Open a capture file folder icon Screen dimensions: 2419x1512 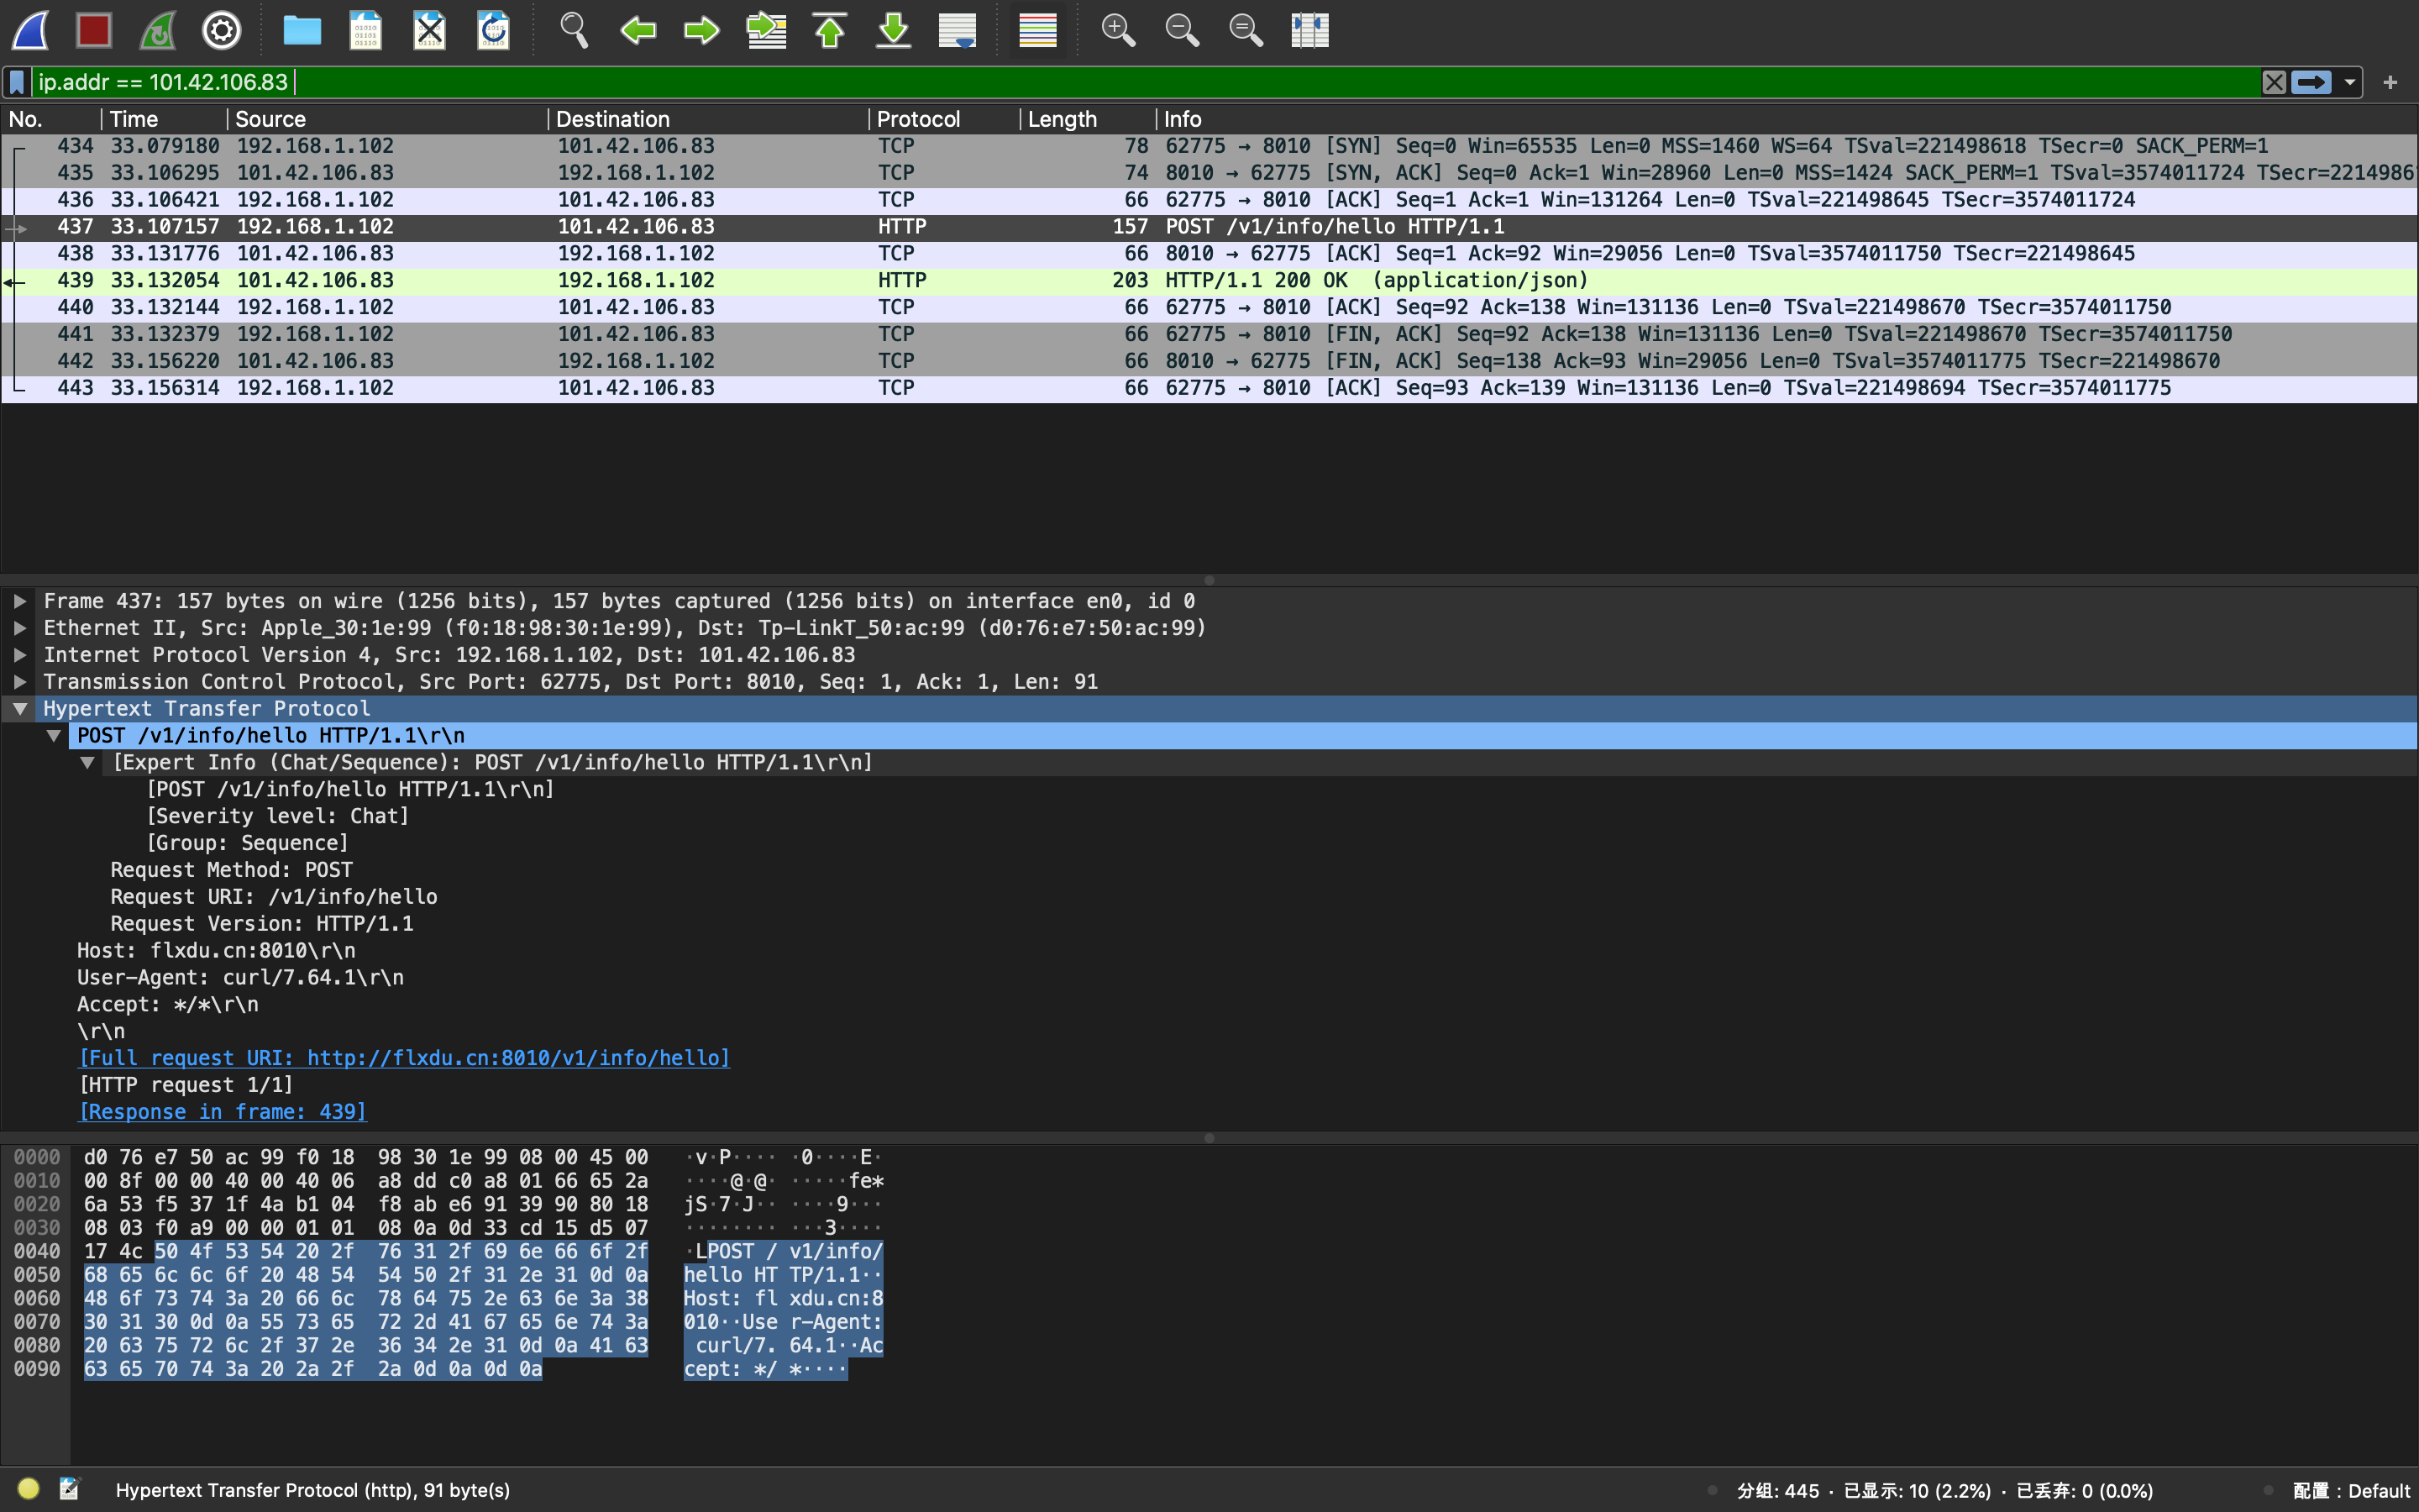coord(302,30)
